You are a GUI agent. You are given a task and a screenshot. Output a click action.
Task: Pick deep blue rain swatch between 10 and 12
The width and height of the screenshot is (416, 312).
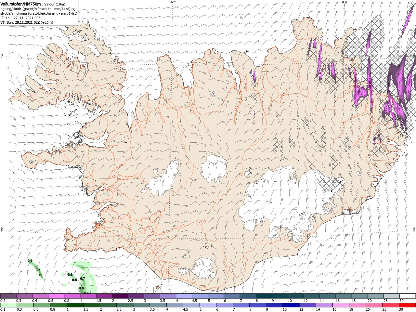coord(291,305)
